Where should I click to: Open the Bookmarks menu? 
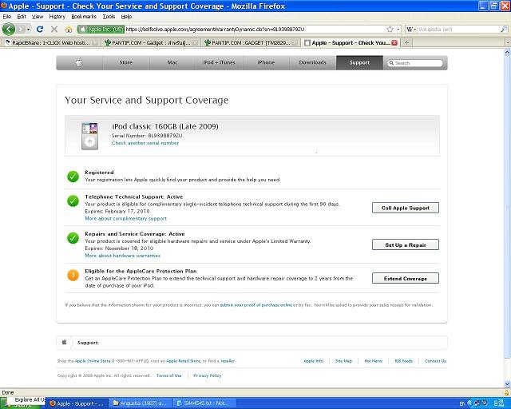[84, 16]
